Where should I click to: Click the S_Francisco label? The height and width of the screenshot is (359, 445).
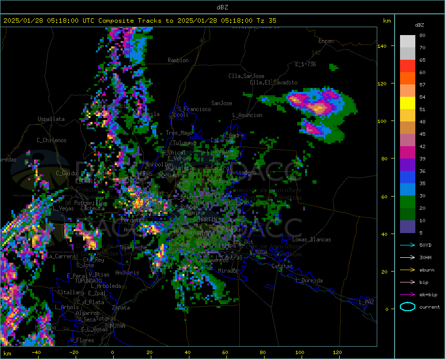click(x=194, y=109)
